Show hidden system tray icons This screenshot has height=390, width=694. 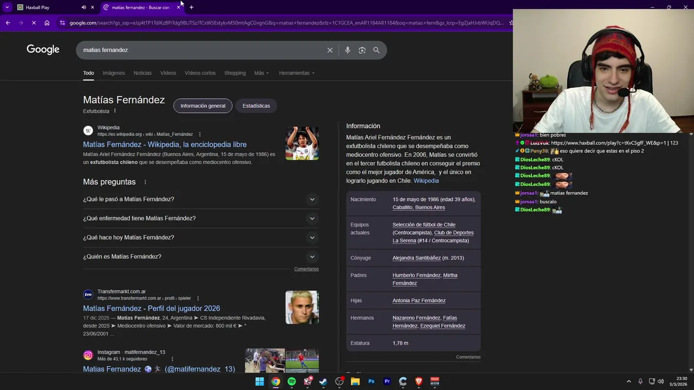(x=629, y=381)
